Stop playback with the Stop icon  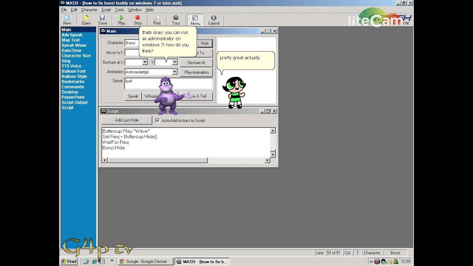[x=138, y=20]
